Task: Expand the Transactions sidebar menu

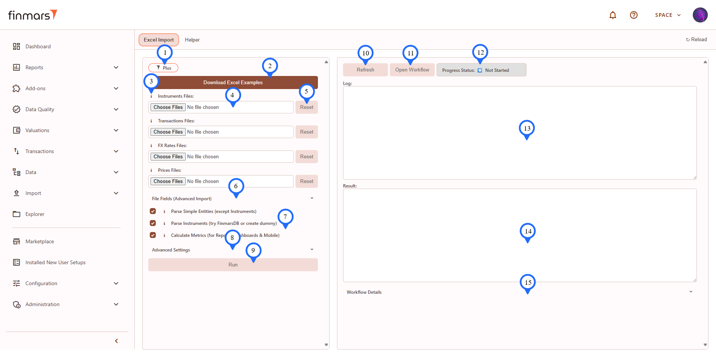Action: coord(116,151)
